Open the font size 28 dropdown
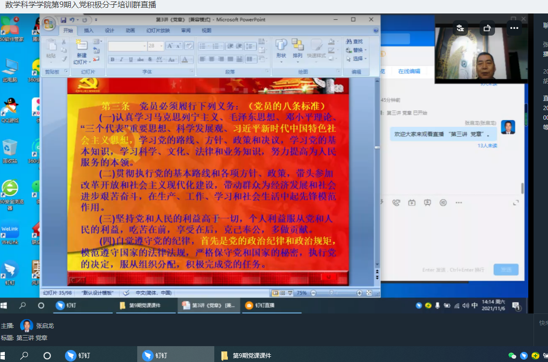The height and width of the screenshot is (362, 548). (x=161, y=46)
